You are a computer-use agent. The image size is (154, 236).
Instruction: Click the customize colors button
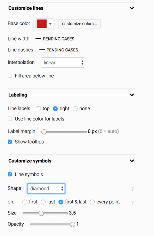coord(79,24)
